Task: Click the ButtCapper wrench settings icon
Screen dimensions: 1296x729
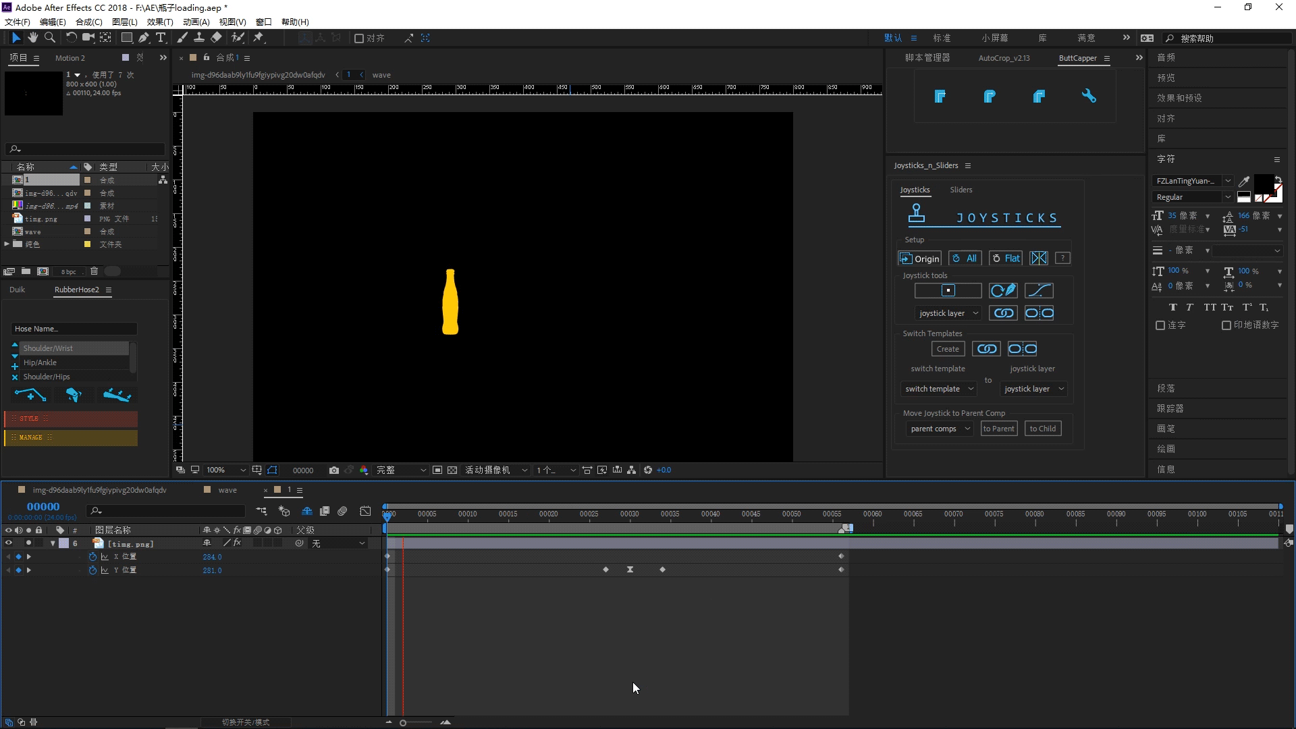Action: [1089, 97]
